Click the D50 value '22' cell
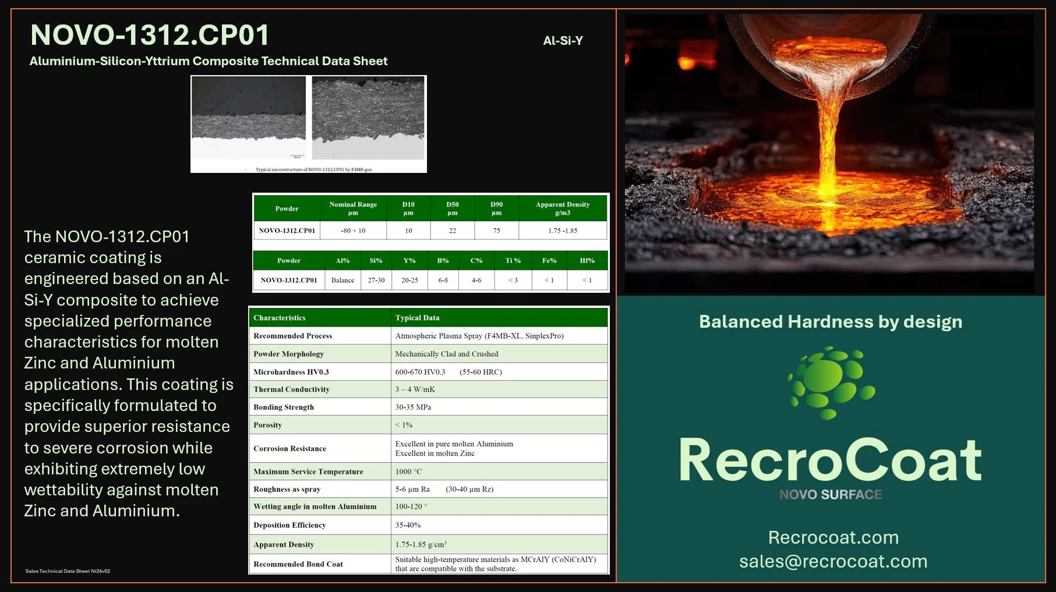The image size is (1056, 592). 453,231
